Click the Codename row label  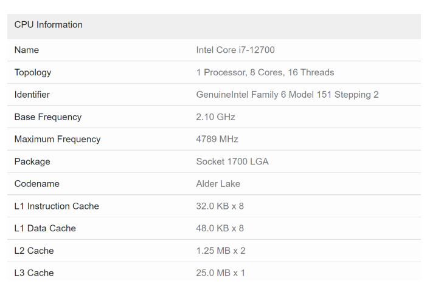click(x=34, y=184)
